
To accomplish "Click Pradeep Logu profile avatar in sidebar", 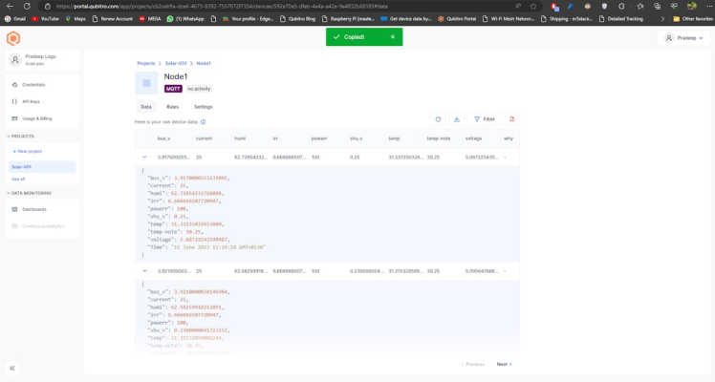I will (15, 59).
